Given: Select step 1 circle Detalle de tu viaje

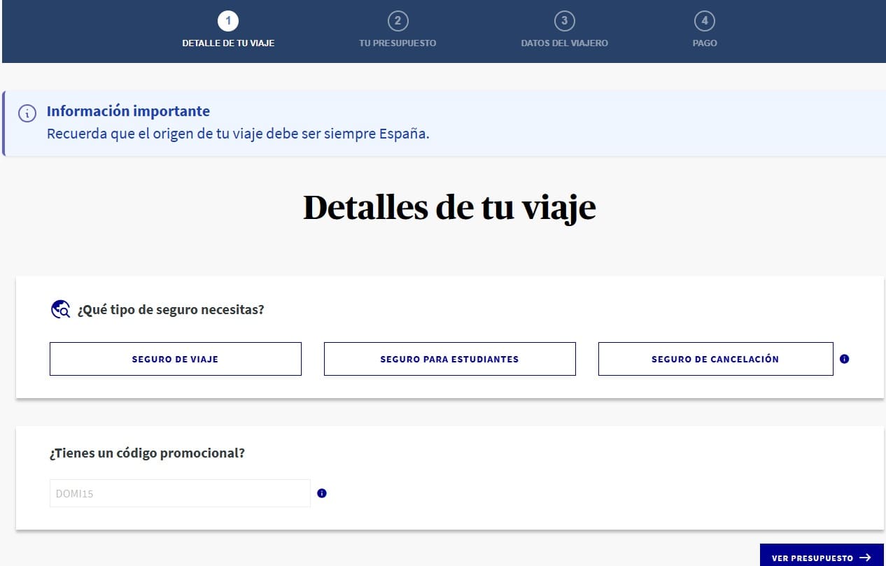Looking at the screenshot, I should click(x=228, y=21).
